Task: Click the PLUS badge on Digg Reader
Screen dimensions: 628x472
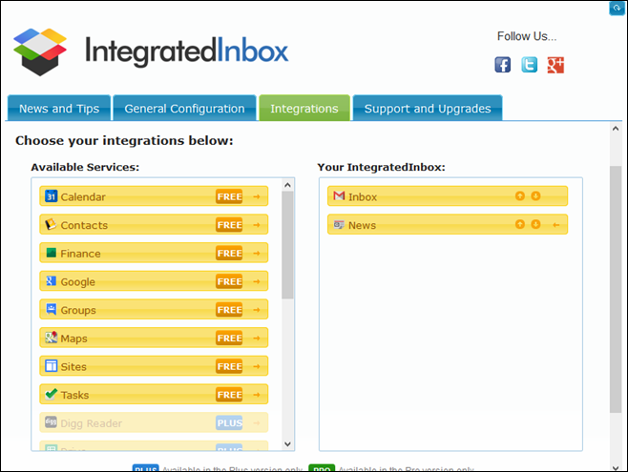Action: click(229, 422)
